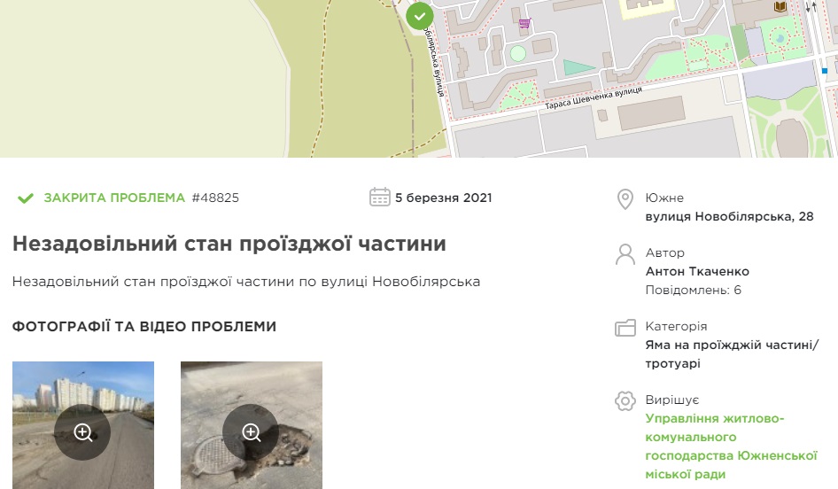Click the green checkmark map marker
838x489 pixels.
(x=420, y=15)
